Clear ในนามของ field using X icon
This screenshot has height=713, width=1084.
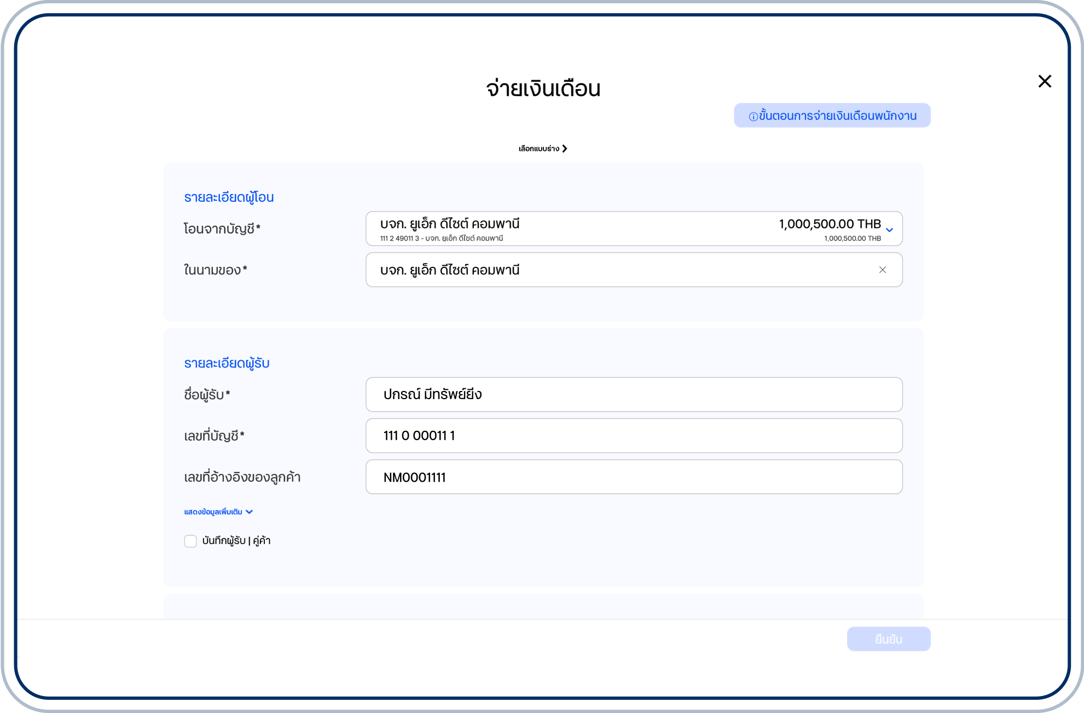pyautogui.click(x=882, y=270)
